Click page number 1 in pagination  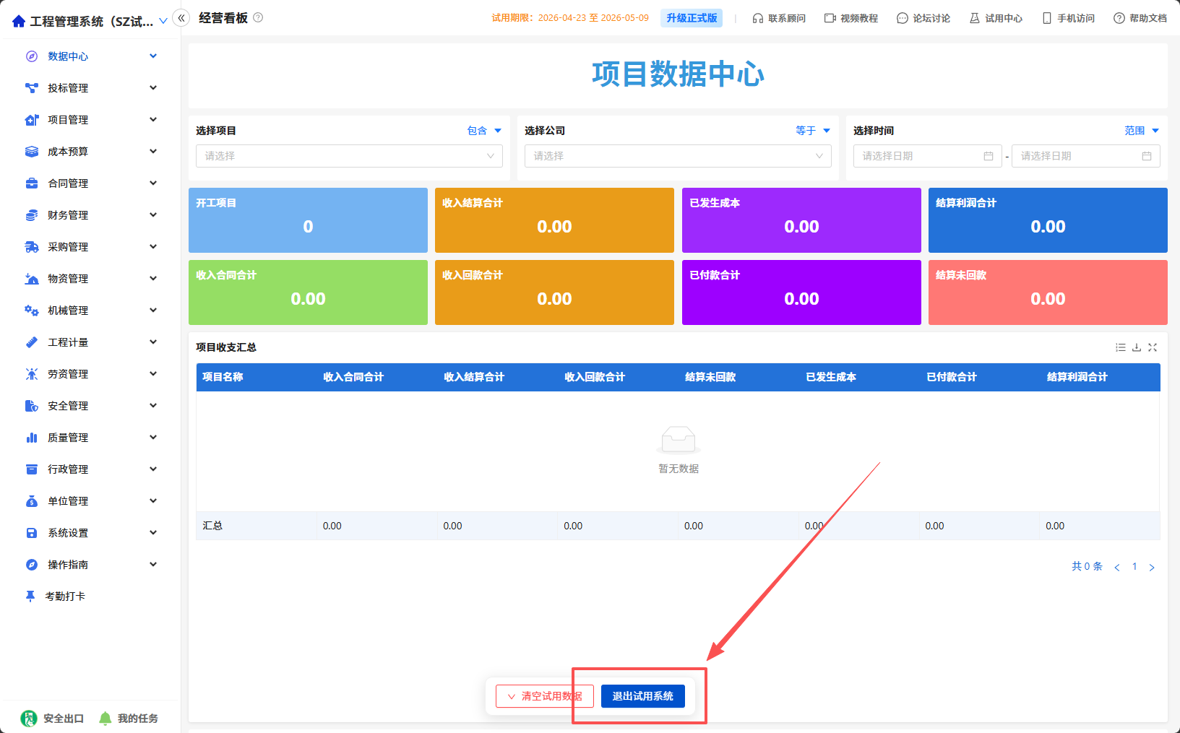click(x=1134, y=567)
